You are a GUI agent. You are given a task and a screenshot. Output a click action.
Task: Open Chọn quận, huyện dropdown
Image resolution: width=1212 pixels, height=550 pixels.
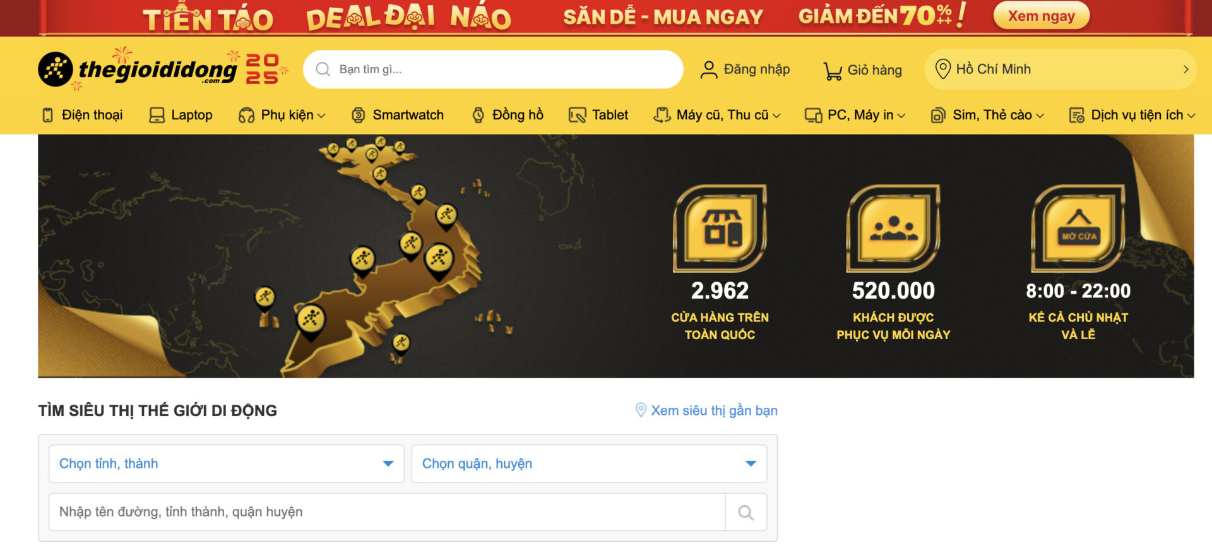[589, 463]
